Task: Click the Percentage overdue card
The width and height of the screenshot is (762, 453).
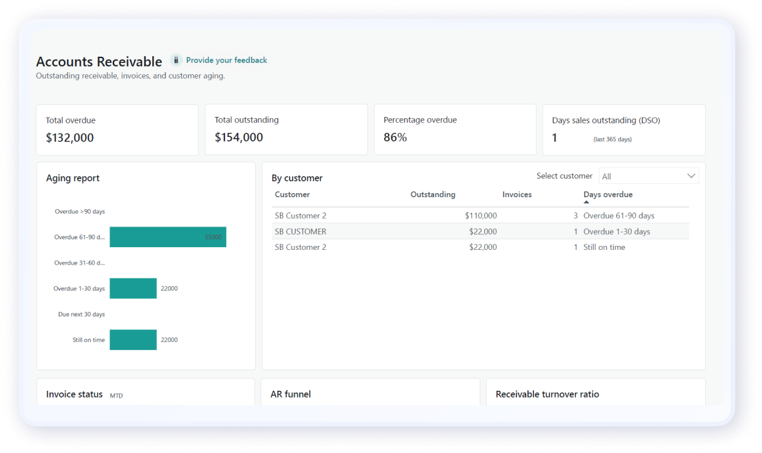Action: coord(455,130)
